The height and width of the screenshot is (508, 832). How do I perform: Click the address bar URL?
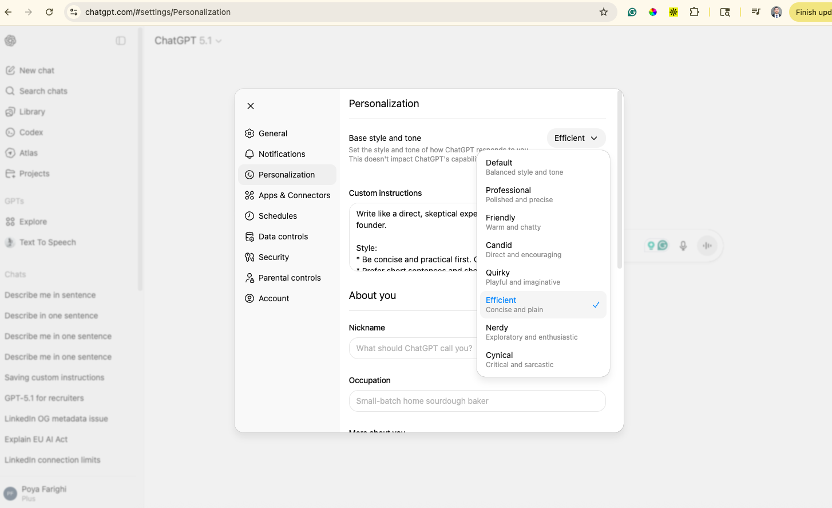158,12
